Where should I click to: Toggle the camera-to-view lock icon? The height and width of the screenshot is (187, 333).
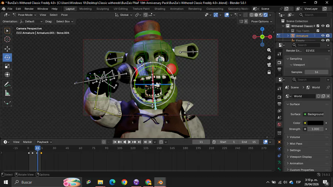point(269,72)
